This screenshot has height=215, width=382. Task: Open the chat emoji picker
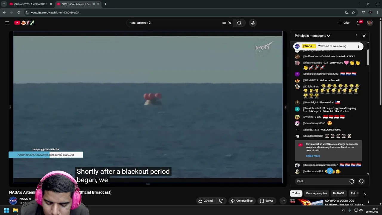click(352, 181)
